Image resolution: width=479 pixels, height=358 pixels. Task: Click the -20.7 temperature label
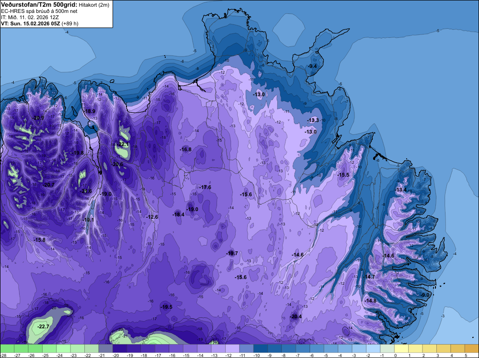pos(48,185)
